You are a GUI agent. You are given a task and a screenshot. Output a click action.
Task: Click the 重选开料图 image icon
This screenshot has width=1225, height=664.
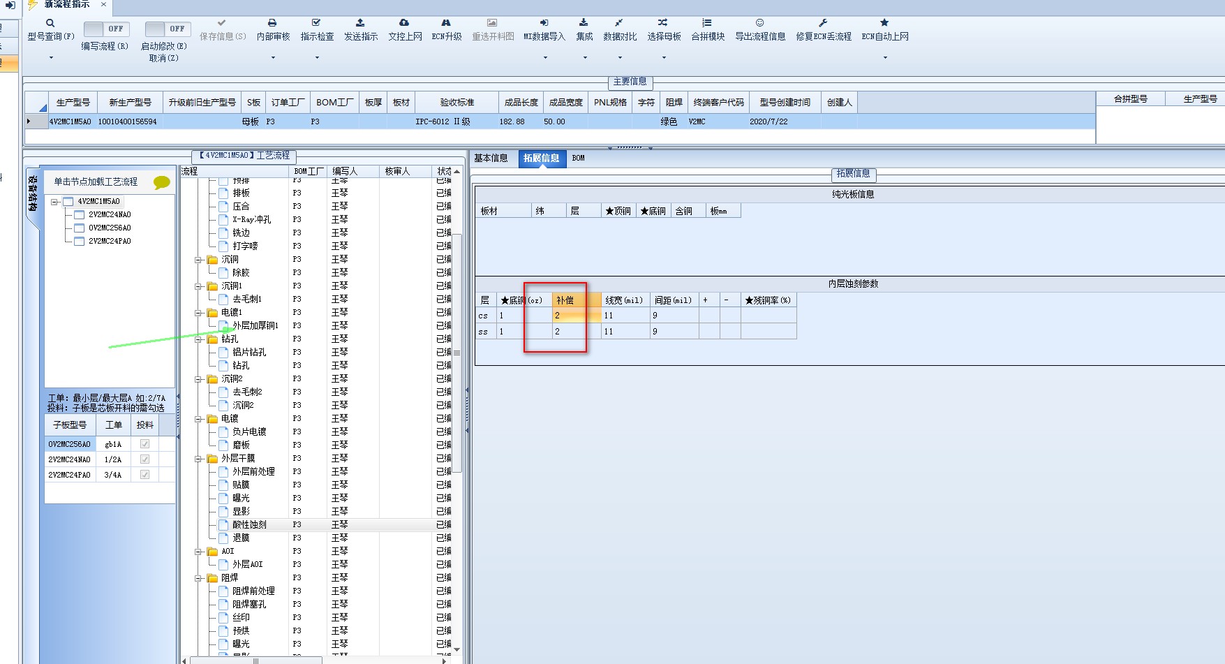click(x=492, y=23)
